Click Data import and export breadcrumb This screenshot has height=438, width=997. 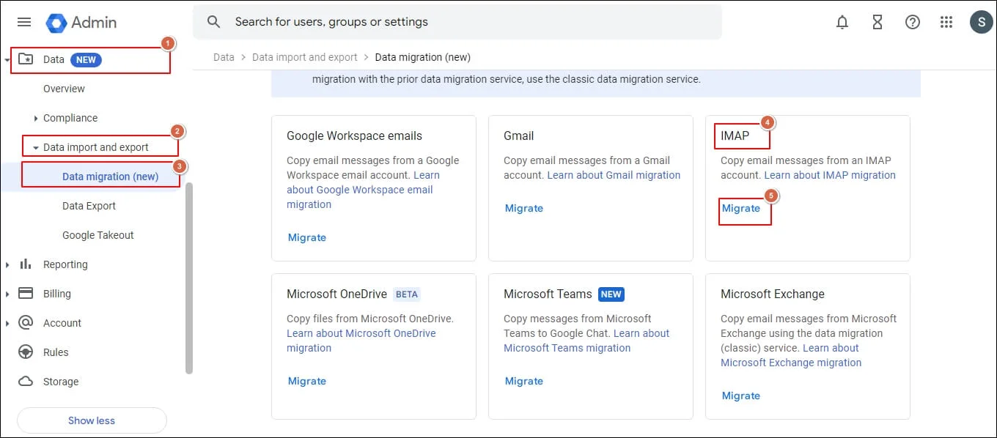pyautogui.click(x=305, y=57)
